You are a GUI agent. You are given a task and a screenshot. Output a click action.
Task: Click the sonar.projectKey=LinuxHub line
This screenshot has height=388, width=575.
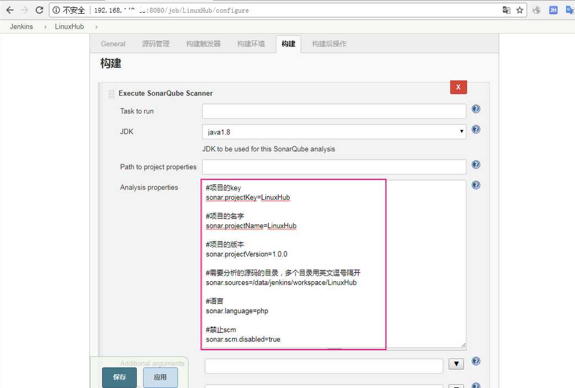(x=248, y=198)
